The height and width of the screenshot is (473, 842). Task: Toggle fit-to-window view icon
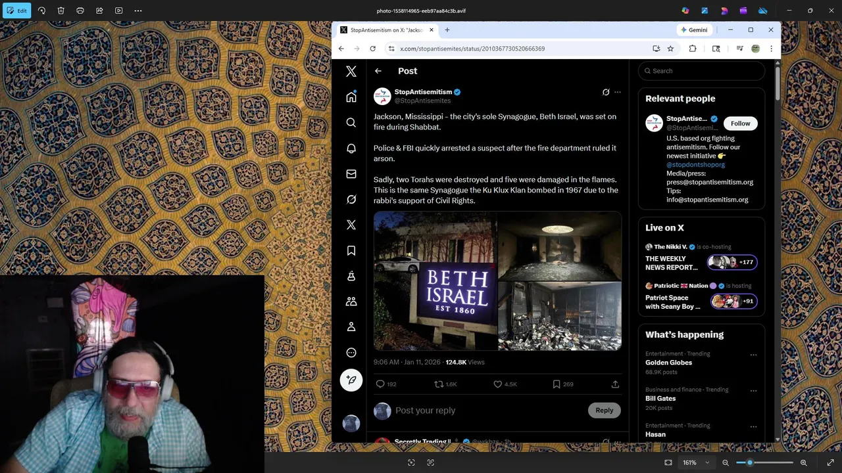tap(668, 462)
